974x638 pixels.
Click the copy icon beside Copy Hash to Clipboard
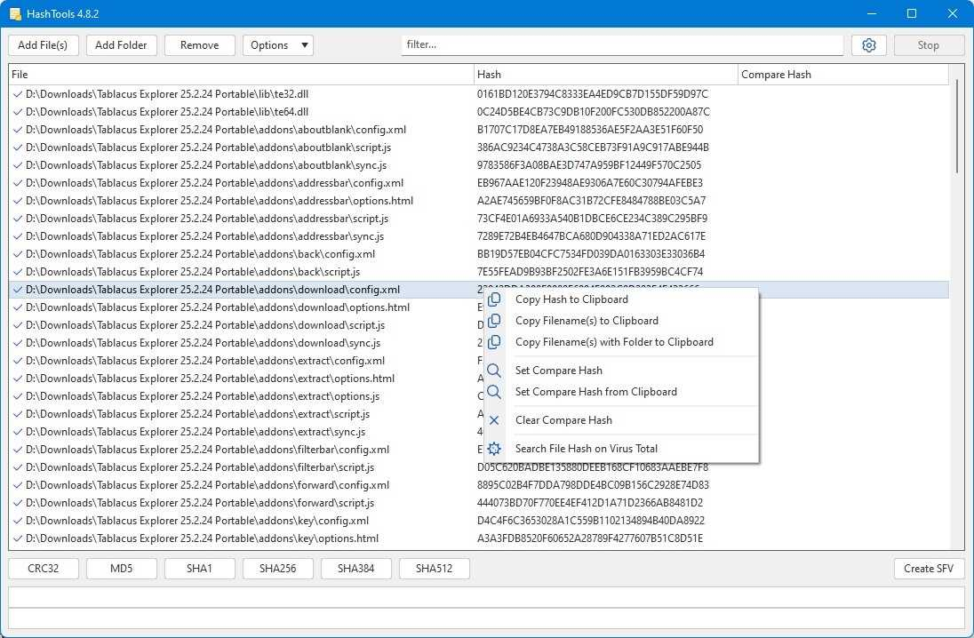(x=494, y=299)
